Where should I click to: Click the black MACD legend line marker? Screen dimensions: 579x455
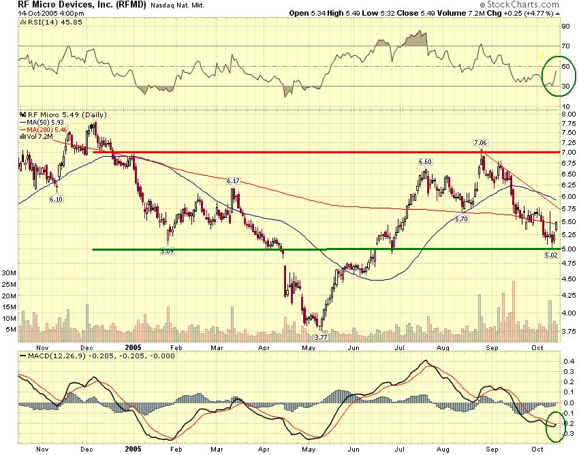22,356
